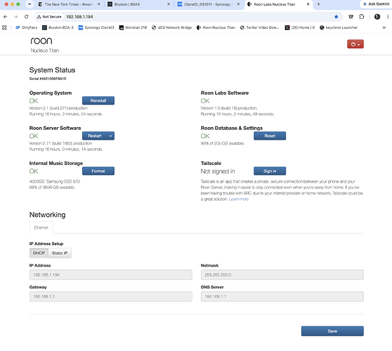Image resolution: width=392 pixels, height=351 pixels.
Task: Show hidden bookmarks with the overflow chevron
Action: tap(384, 27)
